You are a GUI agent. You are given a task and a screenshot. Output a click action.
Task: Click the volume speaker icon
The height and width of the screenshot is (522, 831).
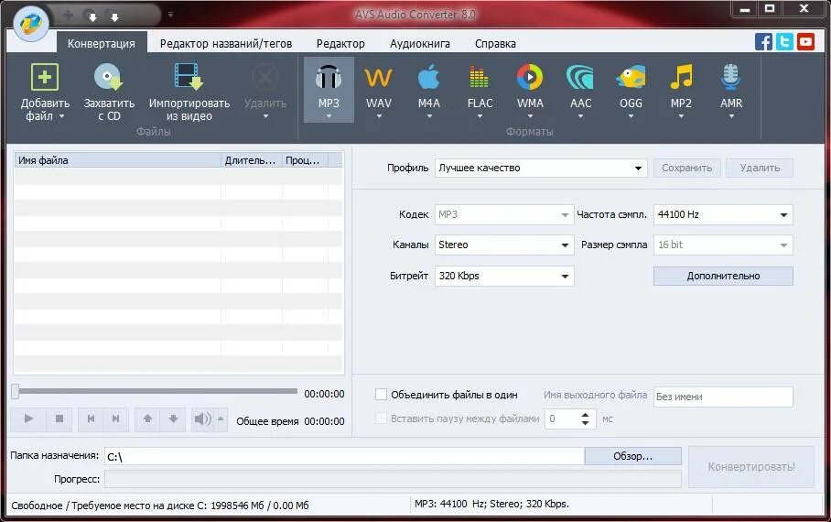(x=202, y=419)
